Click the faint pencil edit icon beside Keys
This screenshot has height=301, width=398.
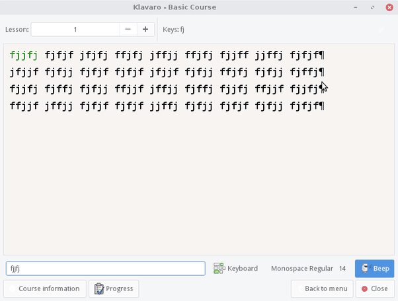pos(381,30)
